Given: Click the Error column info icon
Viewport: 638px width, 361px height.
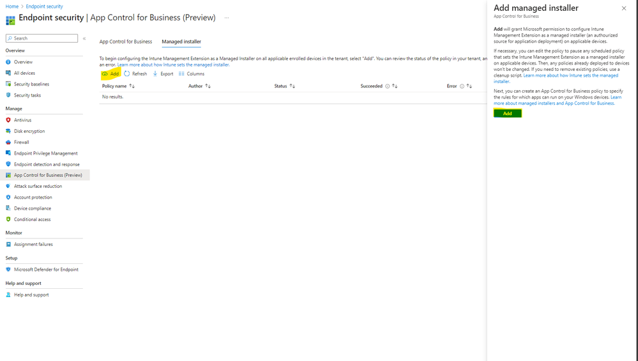Looking at the screenshot, I should pyautogui.click(x=462, y=86).
